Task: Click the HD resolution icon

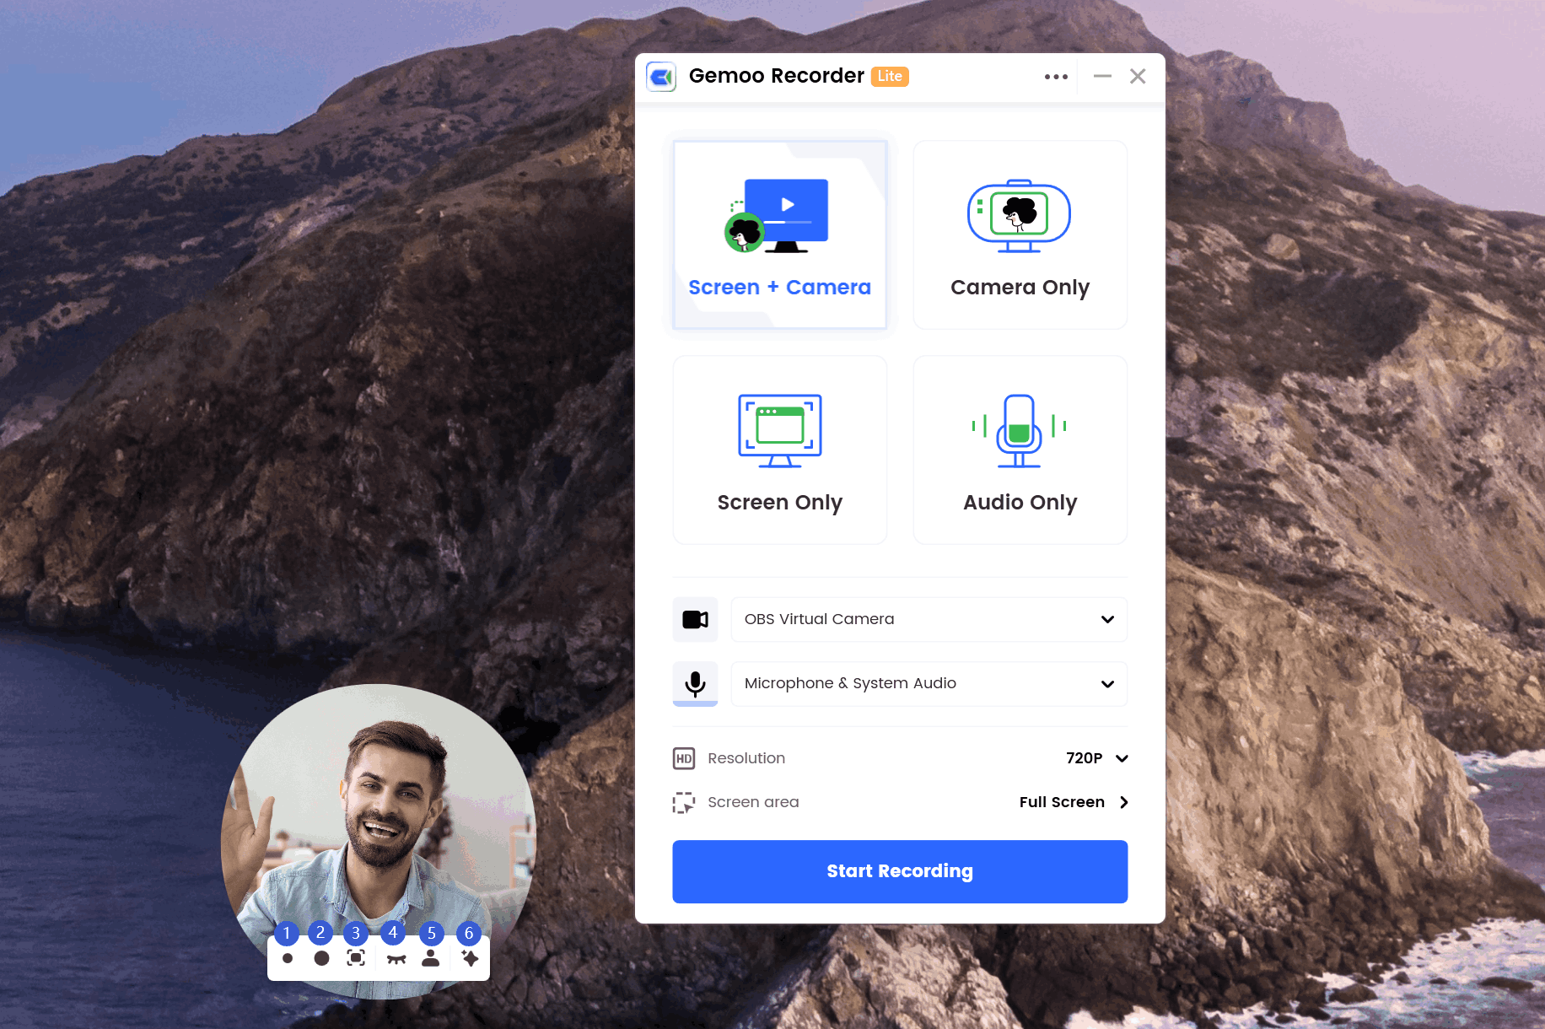Action: point(684,758)
